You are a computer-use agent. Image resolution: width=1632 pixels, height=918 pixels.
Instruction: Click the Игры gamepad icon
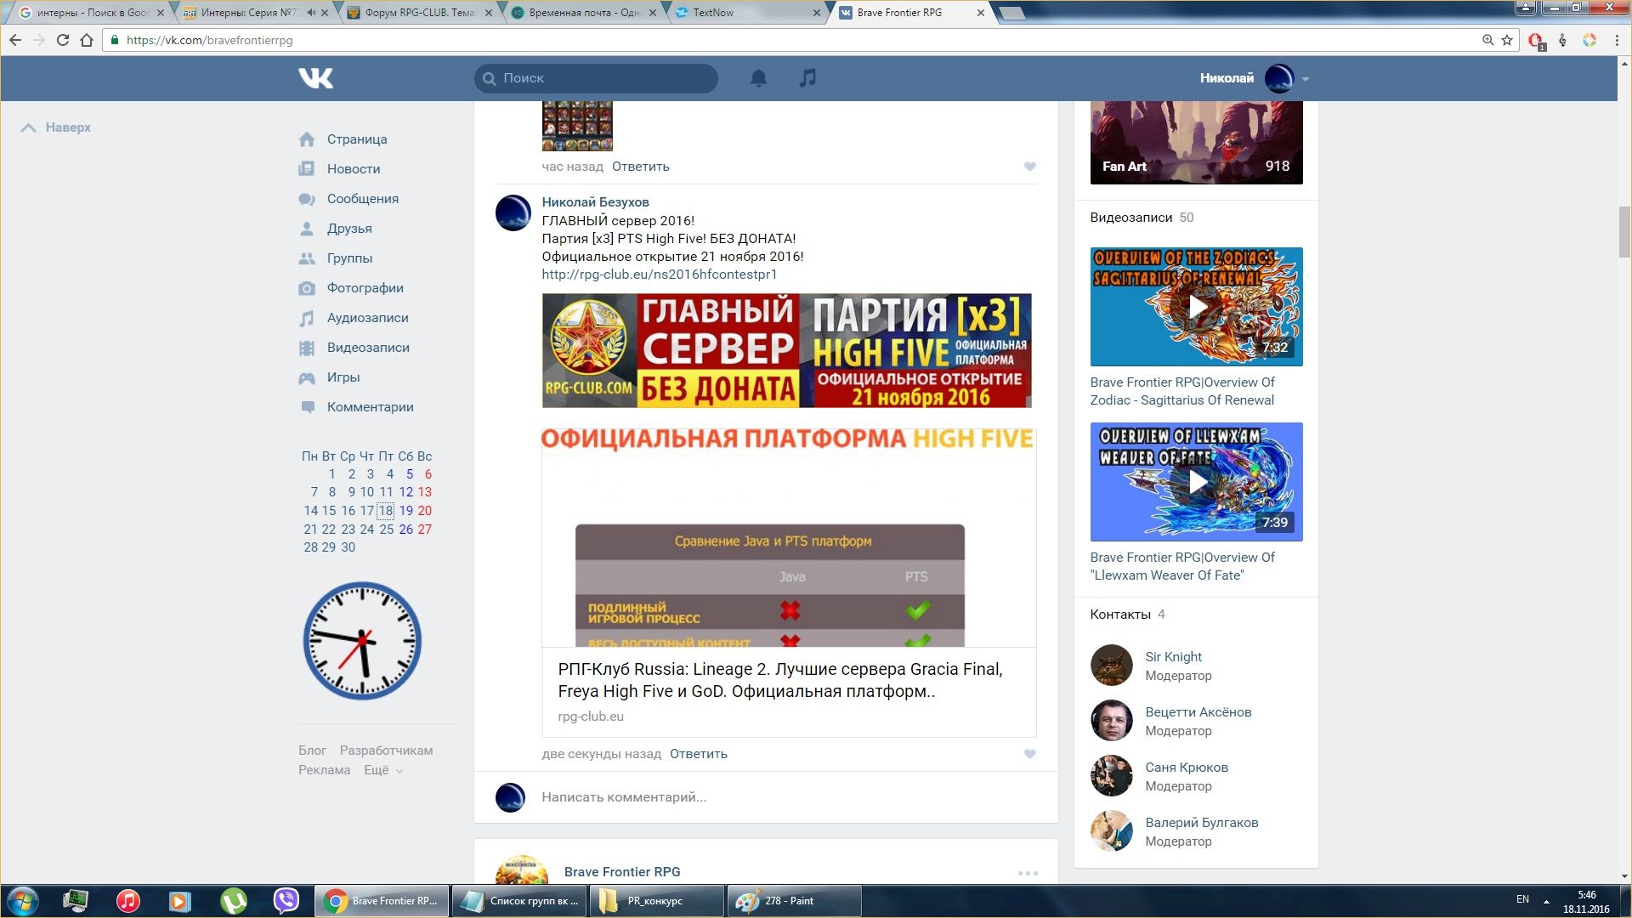(x=307, y=377)
